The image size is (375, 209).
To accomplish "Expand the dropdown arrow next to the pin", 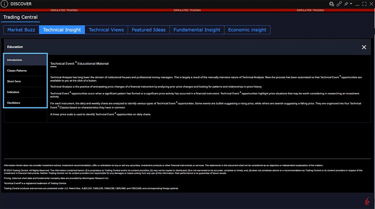I will click(x=351, y=4).
